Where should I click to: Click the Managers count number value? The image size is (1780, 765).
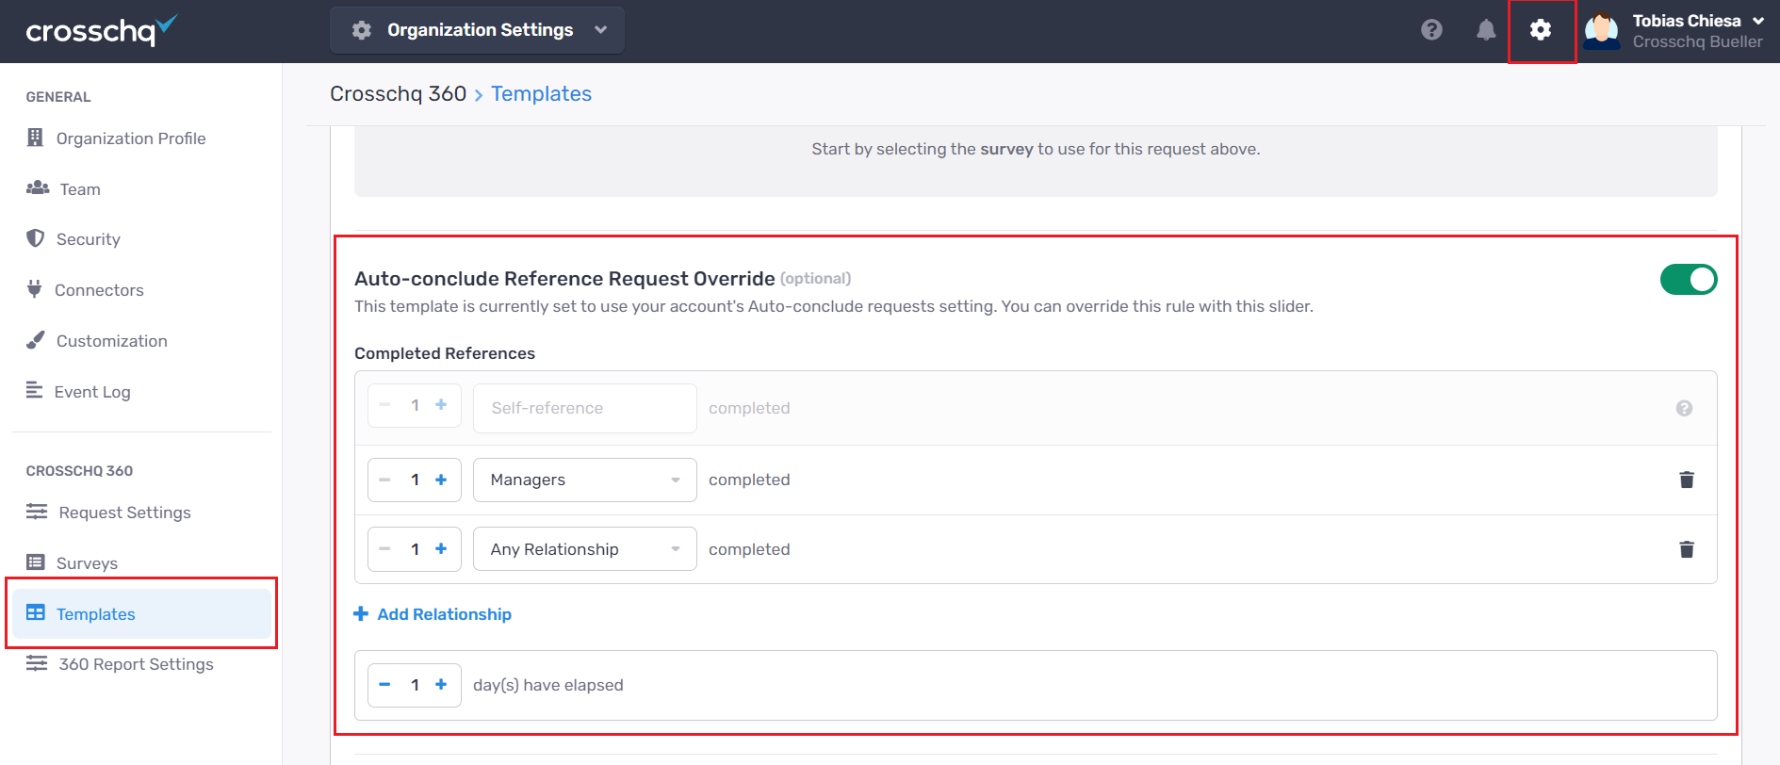point(415,480)
